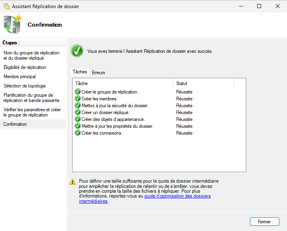The width and height of the screenshot is (287, 231).
Task: Click the wizard server icon in header
Action: pos(12,25)
